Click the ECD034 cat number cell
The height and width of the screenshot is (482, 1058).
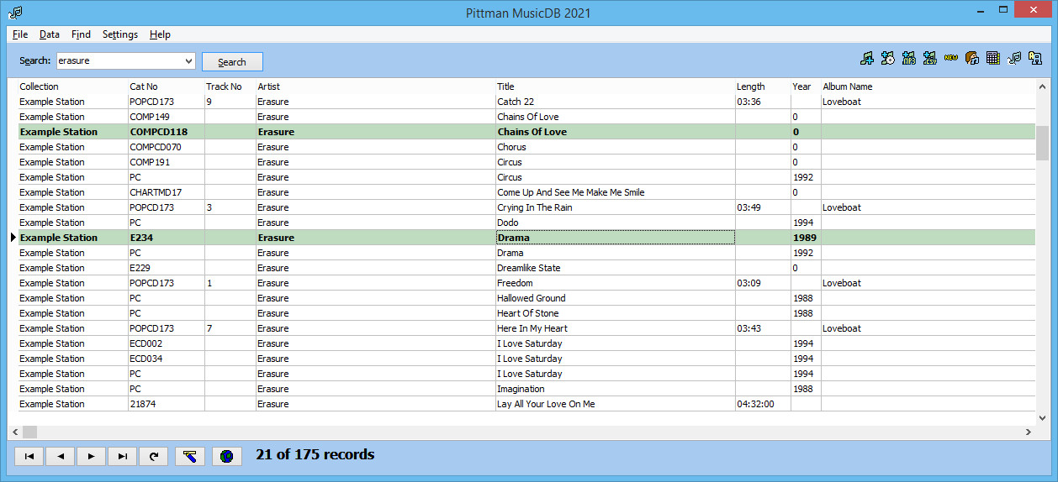tap(166, 359)
